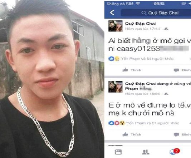
Task: Focus the Quý Đập Chai search field
Action: click(156, 13)
